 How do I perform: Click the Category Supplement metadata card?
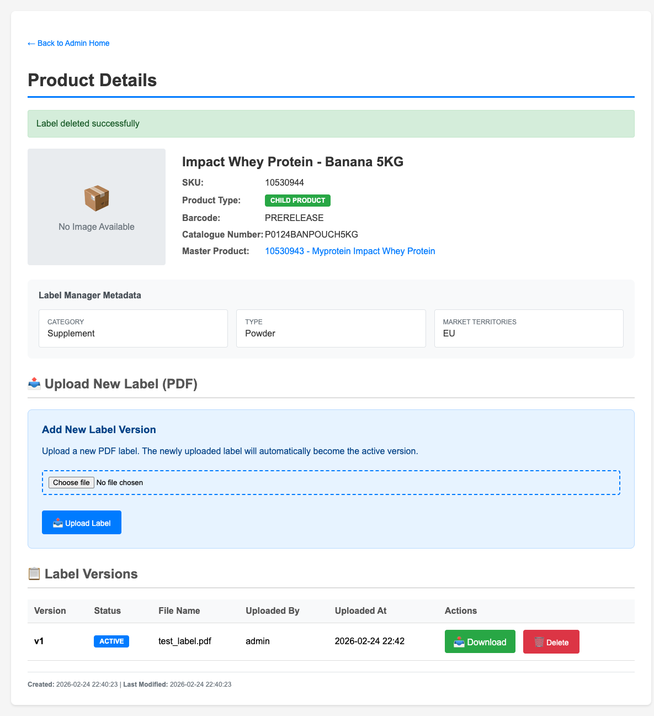[x=133, y=328]
